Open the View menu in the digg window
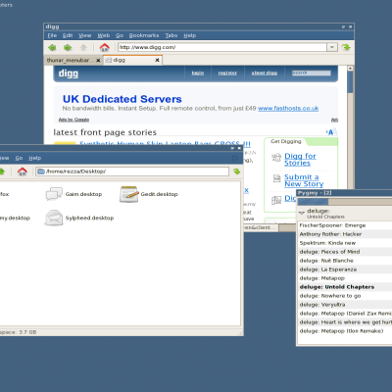The image size is (392, 392). [x=84, y=35]
